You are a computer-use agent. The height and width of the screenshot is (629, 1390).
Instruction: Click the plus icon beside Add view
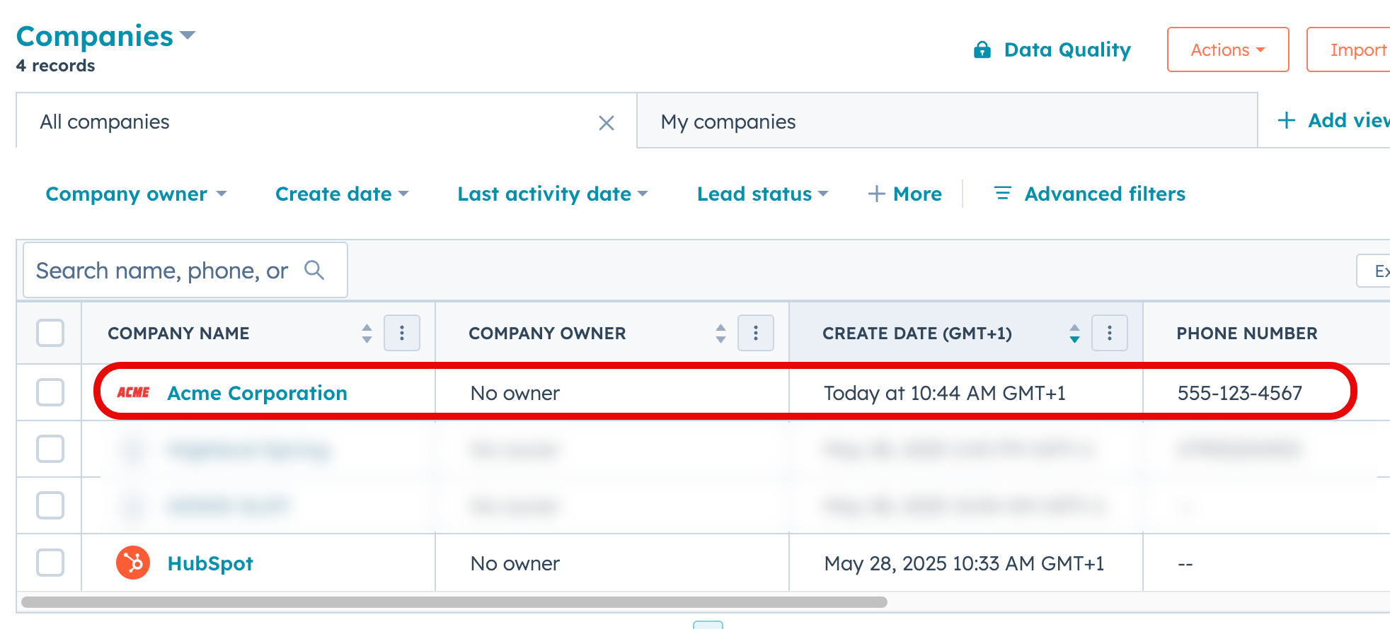(1286, 120)
